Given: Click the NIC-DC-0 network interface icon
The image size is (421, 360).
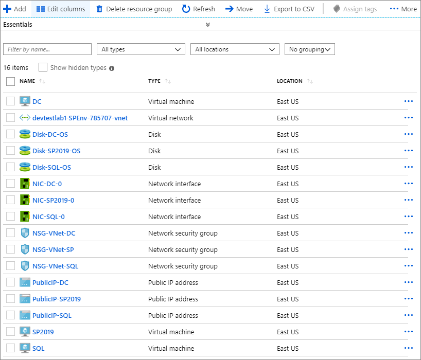Looking at the screenshot, I should point(25,184).
